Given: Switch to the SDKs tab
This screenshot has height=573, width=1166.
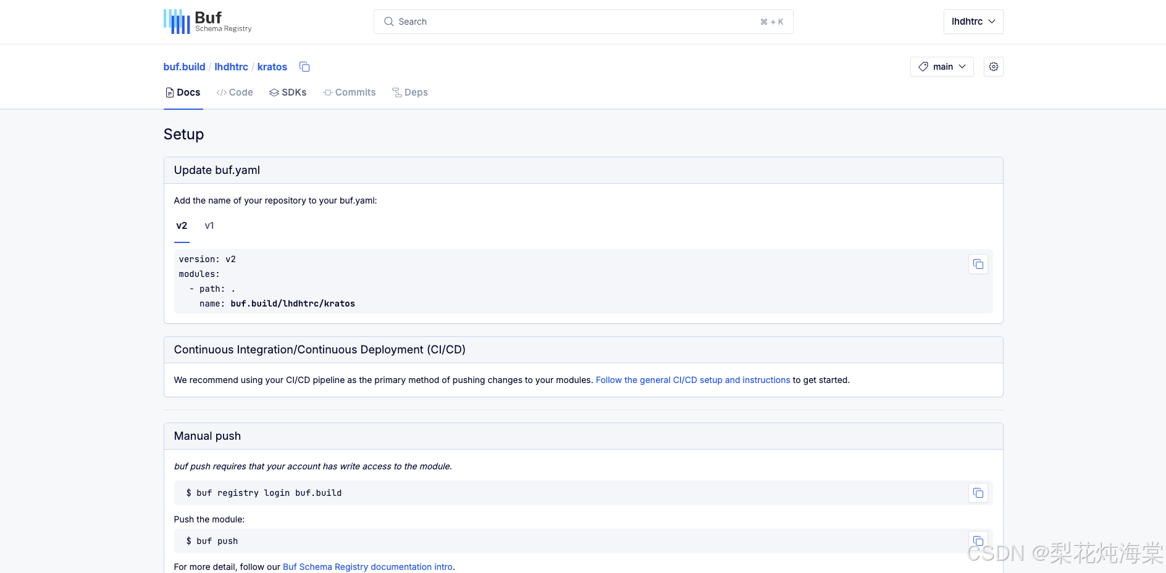Looking at the screenshot, I should click(x=288, y=93).
